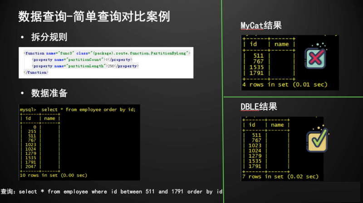Click row 1279 in the 数据准备 table

pos(40,154)
